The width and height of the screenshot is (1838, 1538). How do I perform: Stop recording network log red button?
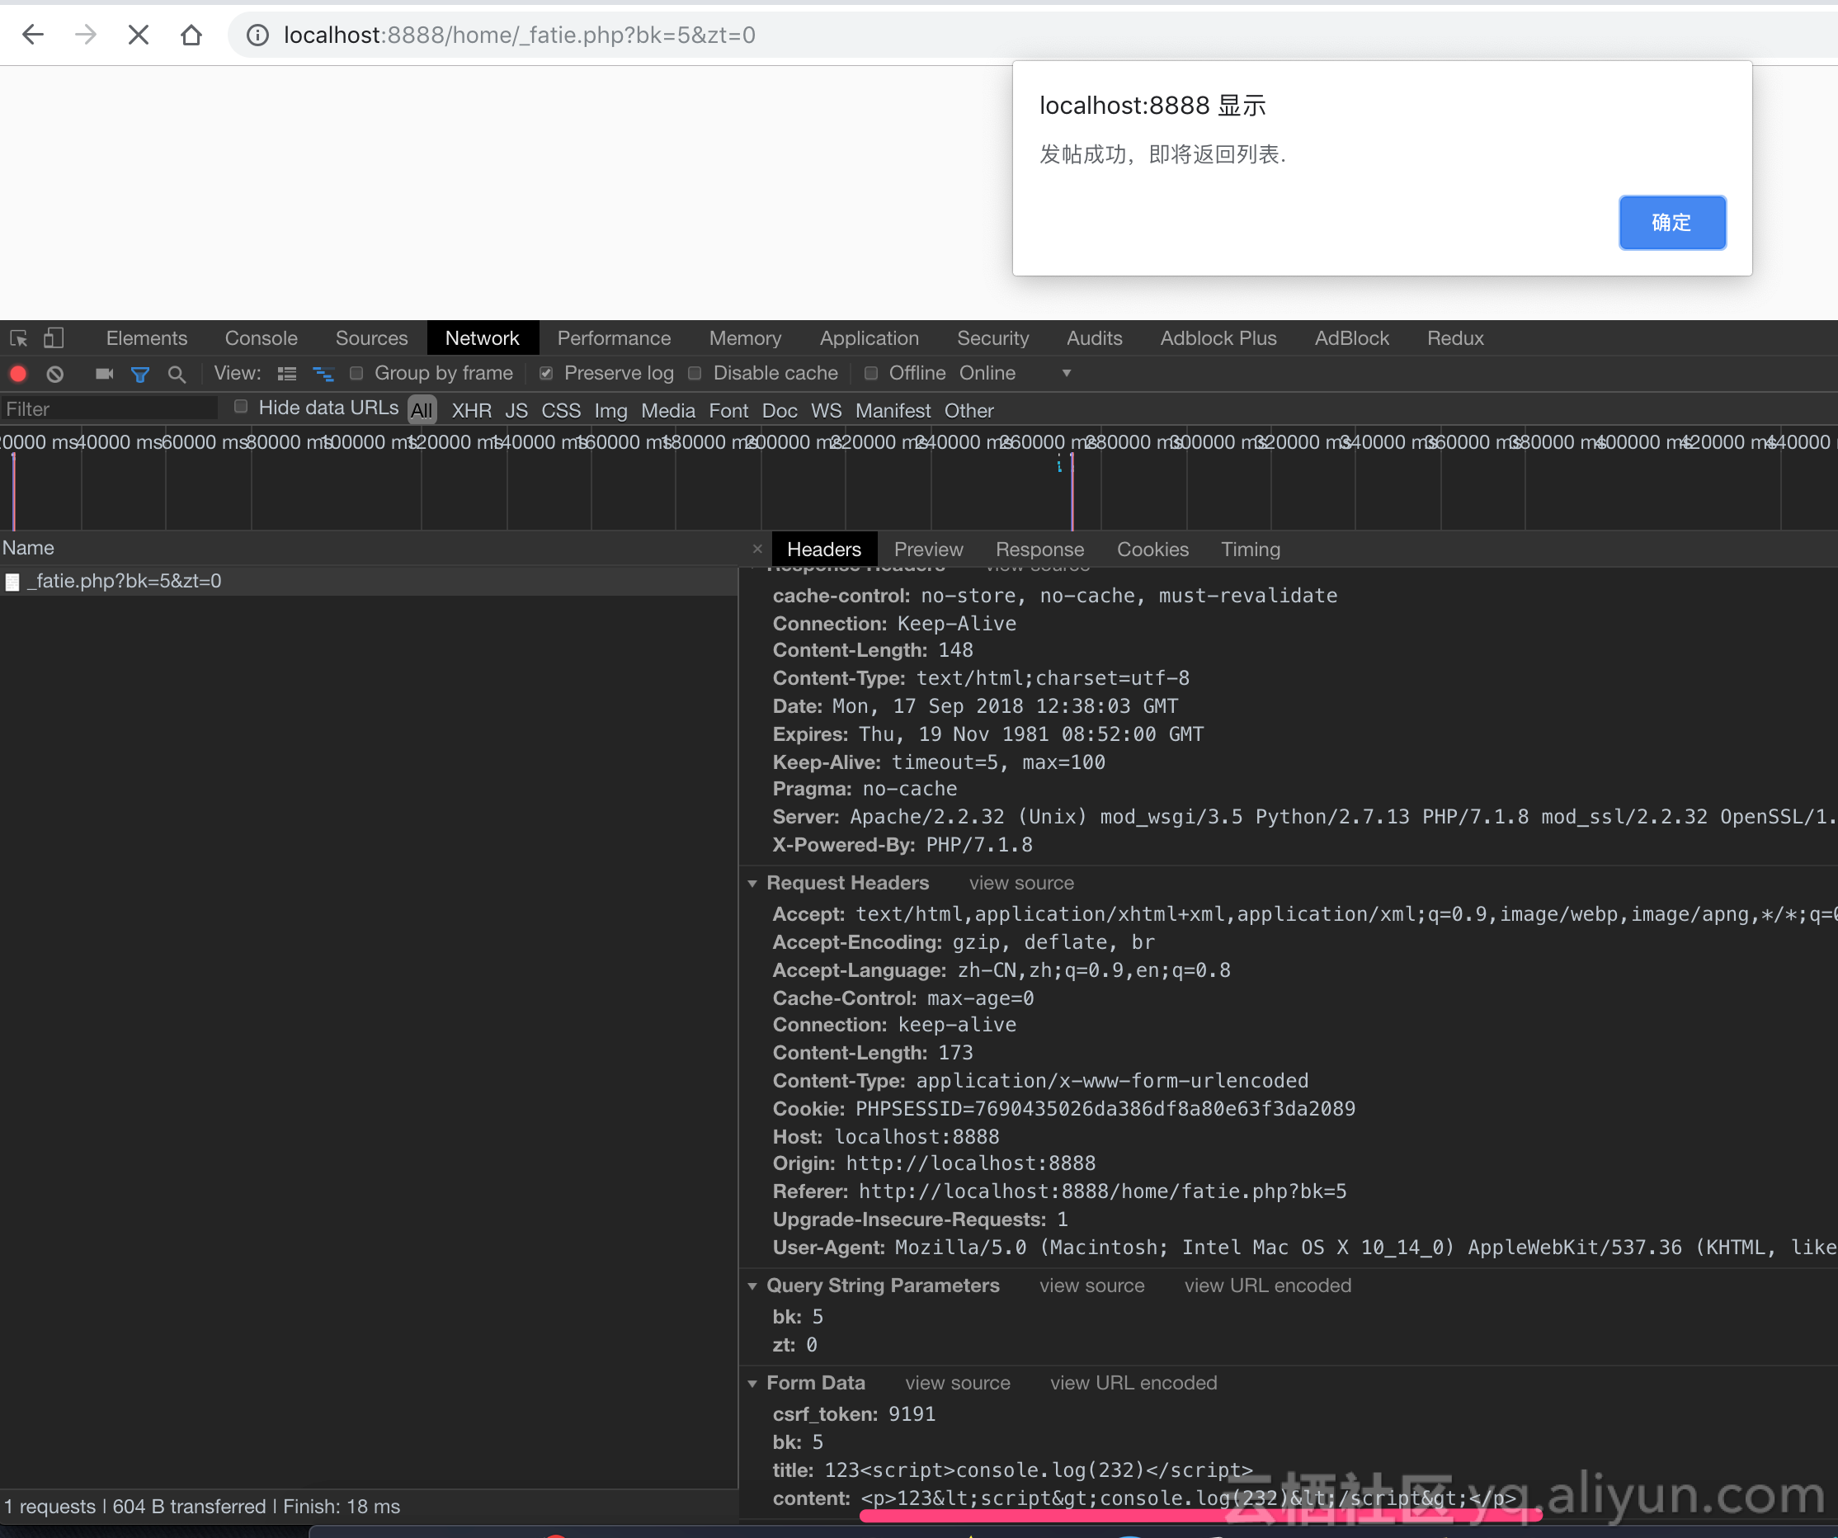(18, 374)
